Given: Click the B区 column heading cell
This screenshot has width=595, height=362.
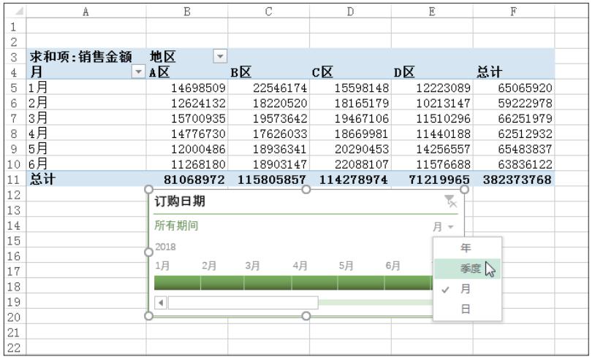Looking at the screenshot, I should point(269,72).
